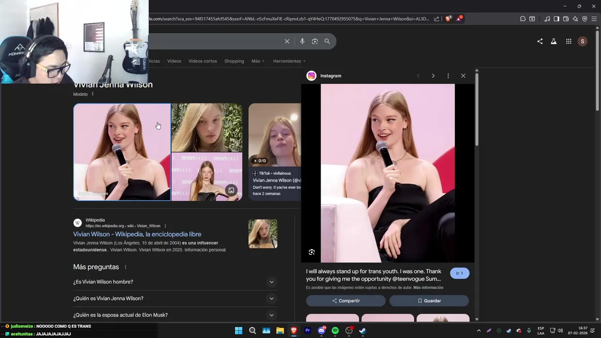
Task: Open Google Lens image search icon
Action: (x=315, y=41)
